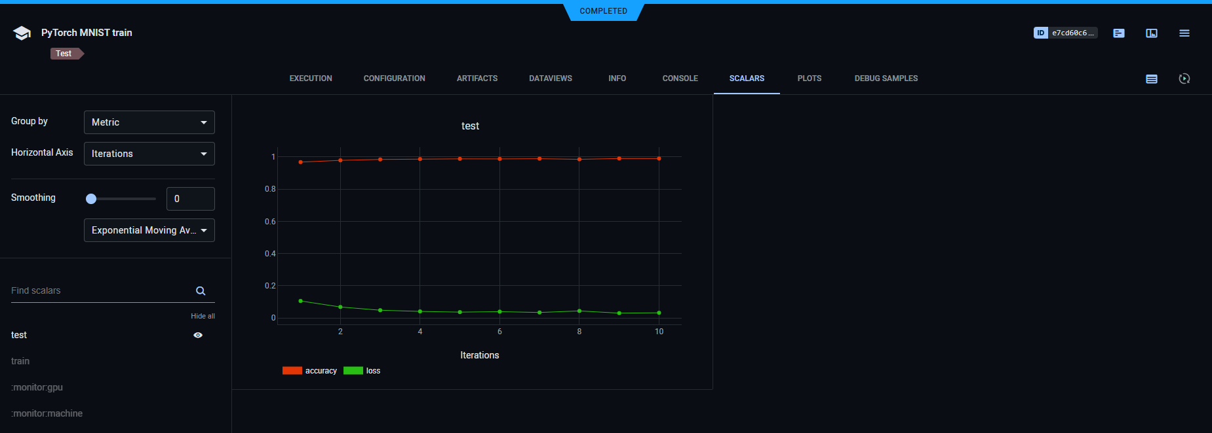This screenshot has width=1212, height=433.
Task: Open the hamburger menu in header
Action: pos(1184,33)
